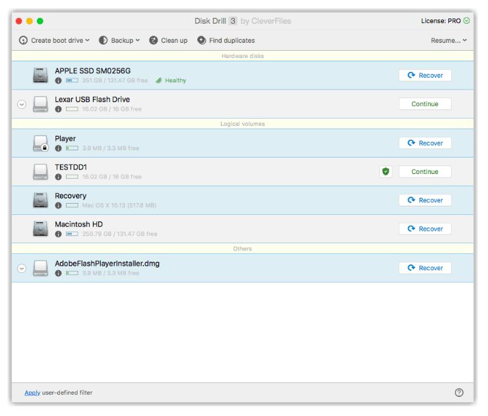Expand the Lexar USB Flash Drive entry

tap(22, 104)
